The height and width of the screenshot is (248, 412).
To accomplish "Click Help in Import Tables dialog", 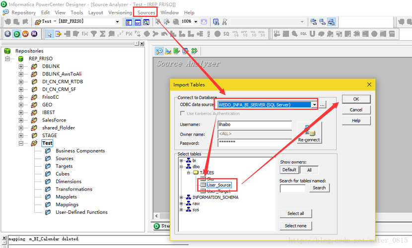I will pos(356,121).
